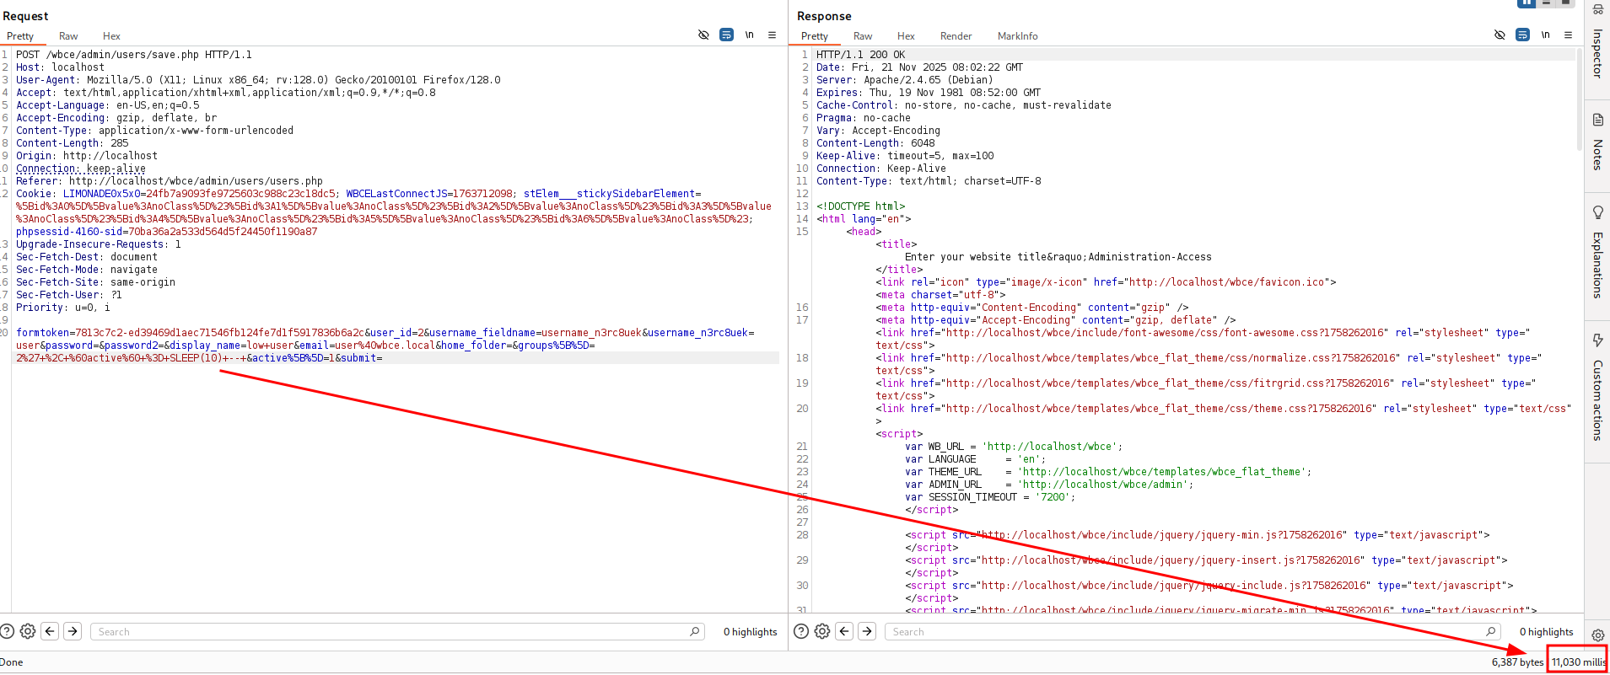Screen dimensions: 1610x675
Task: Click the Notes vertical label
Action: 1597,155
